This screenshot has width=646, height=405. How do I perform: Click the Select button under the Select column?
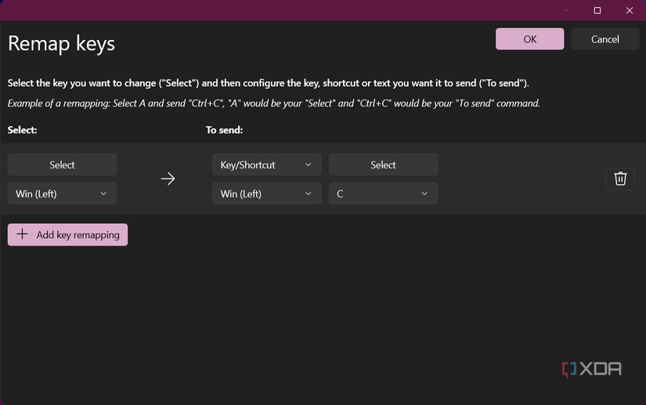62,165
